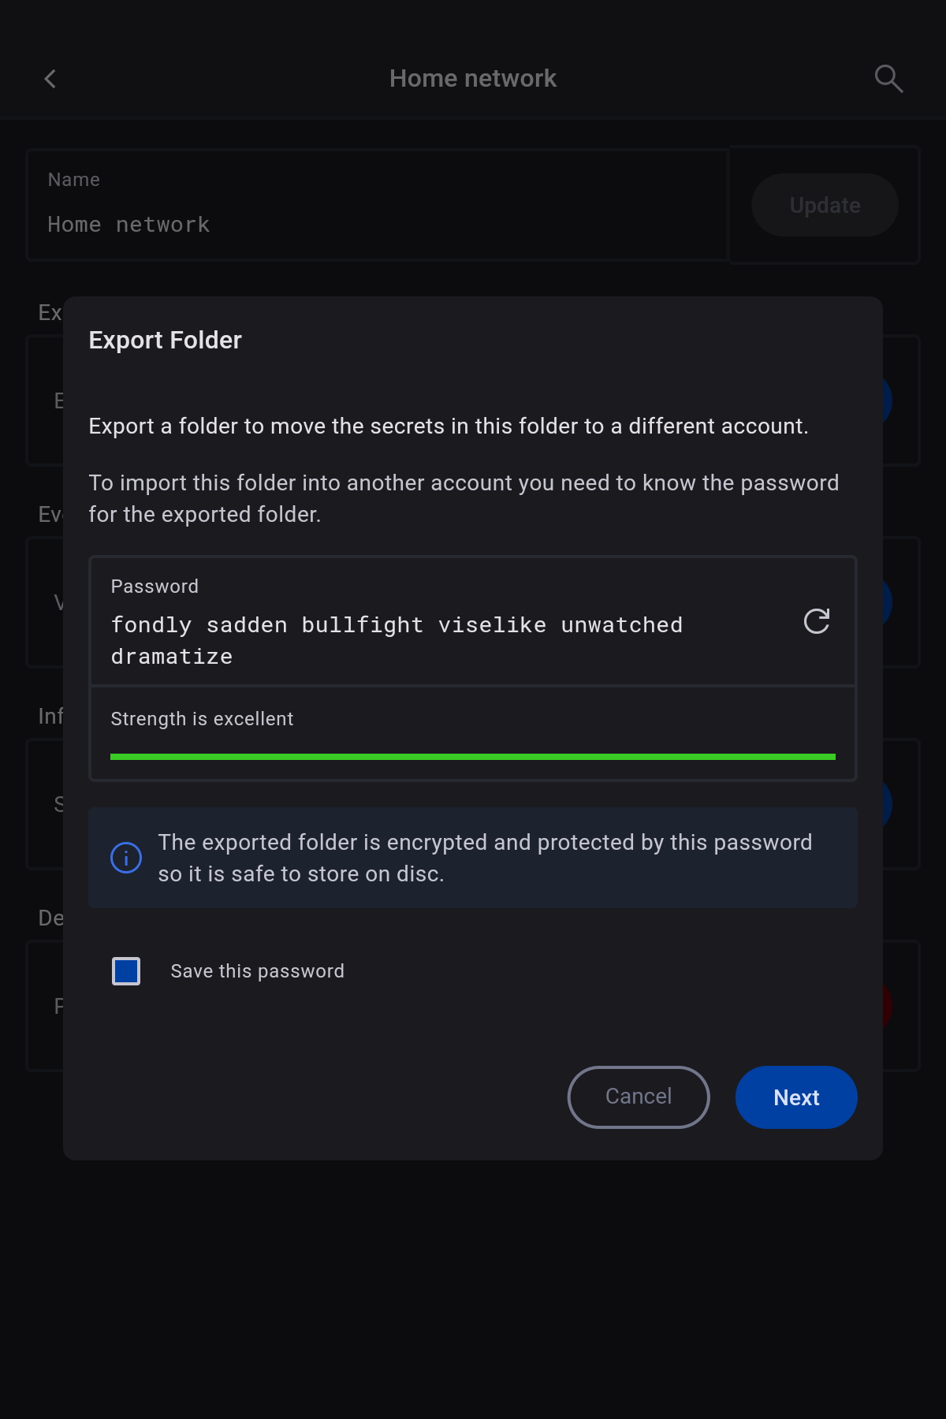Regenerate the export password
Screen dimensions: 946x1419
(816, 622)
